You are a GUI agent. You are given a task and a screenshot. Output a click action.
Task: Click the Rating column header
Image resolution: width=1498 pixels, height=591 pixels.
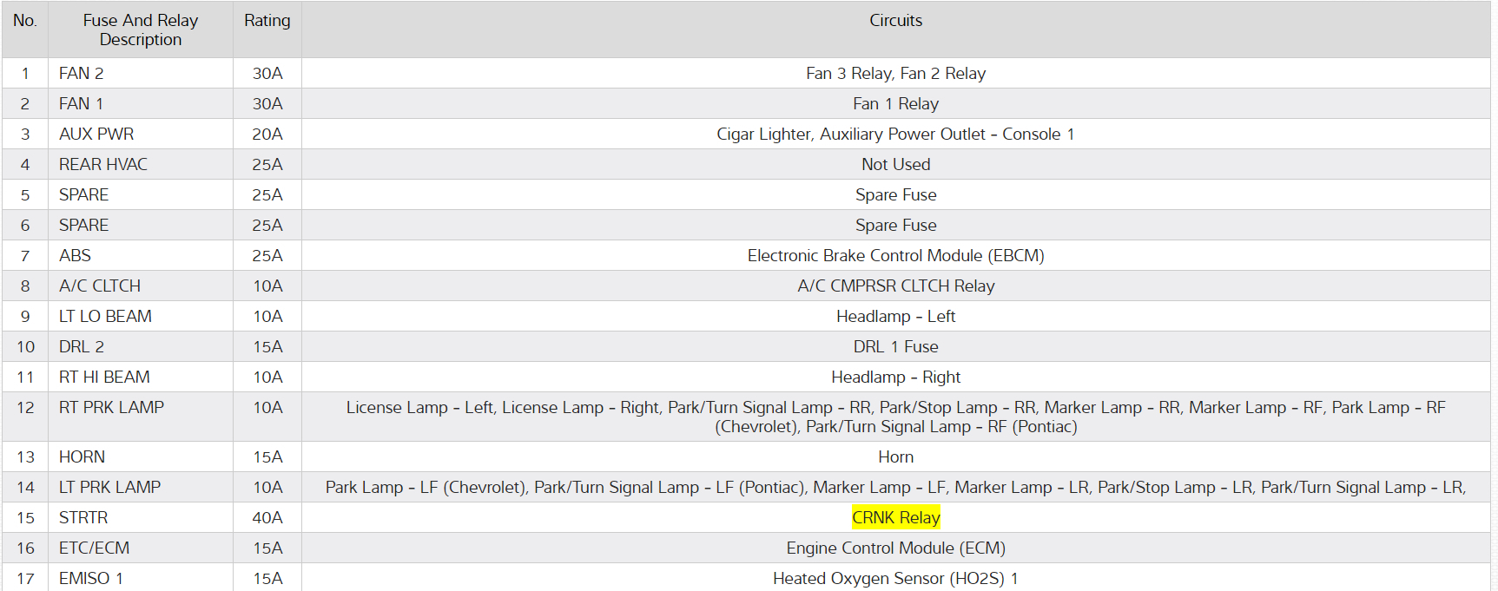[x=267, y=21]
